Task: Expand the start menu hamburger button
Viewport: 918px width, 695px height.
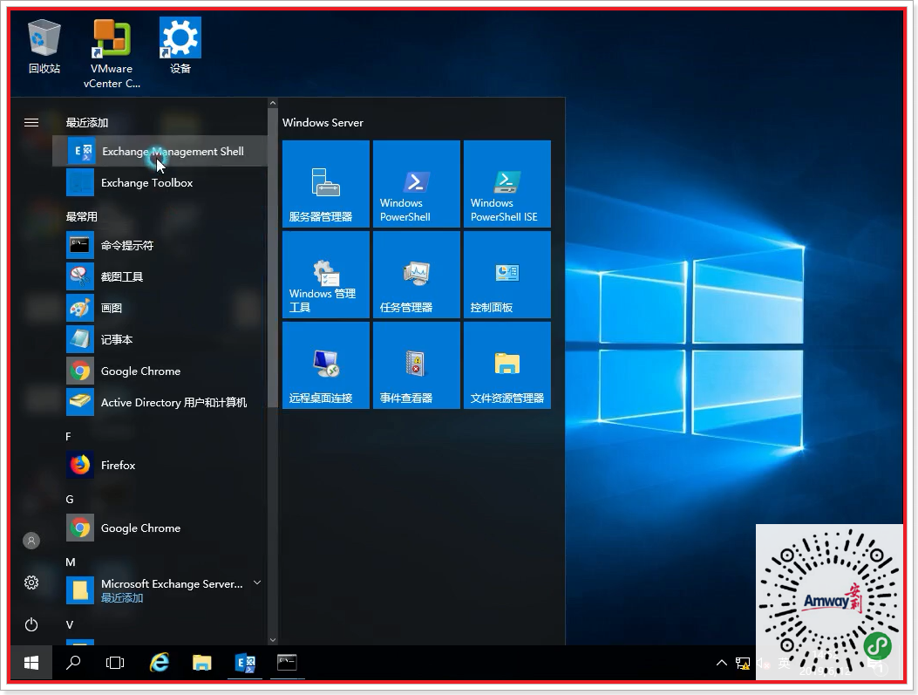Action: (31, 122)
